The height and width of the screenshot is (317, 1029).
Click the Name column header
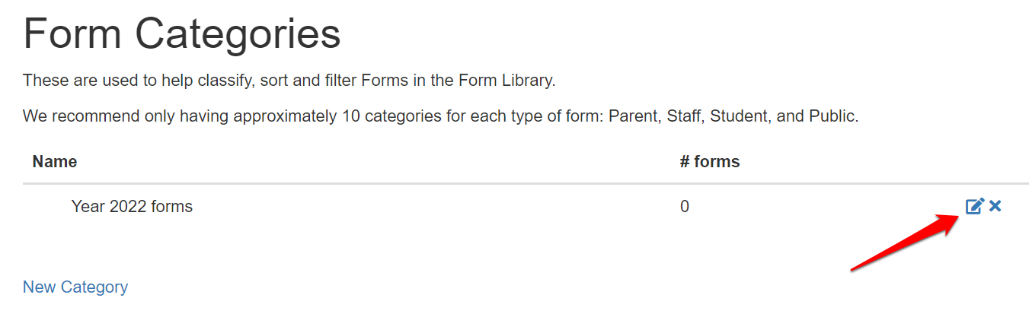[x=55, y=161]
